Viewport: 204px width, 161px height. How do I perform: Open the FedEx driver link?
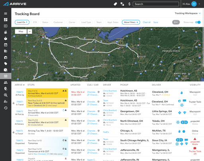106,132
